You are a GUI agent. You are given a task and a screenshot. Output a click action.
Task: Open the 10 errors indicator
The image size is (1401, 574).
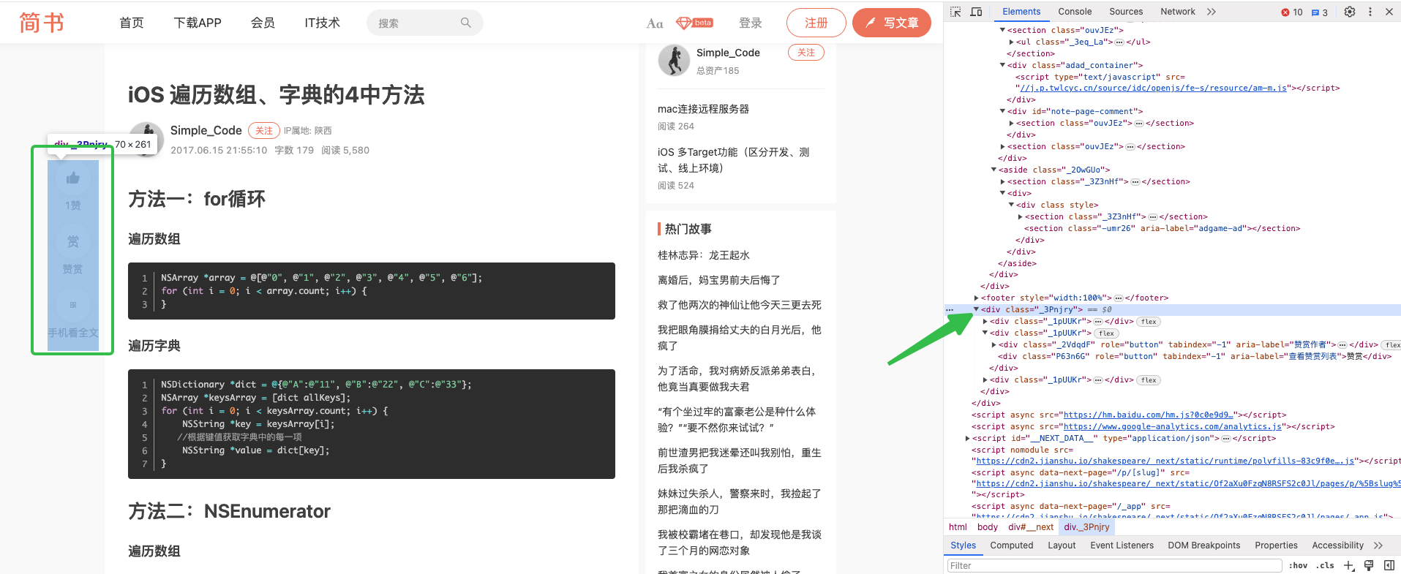(x=1292, y=12)
